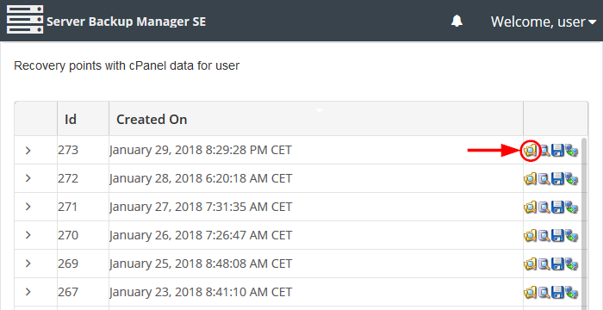Click the date January 23, 2018 8:41:10 AM CET

click(201, 292)
